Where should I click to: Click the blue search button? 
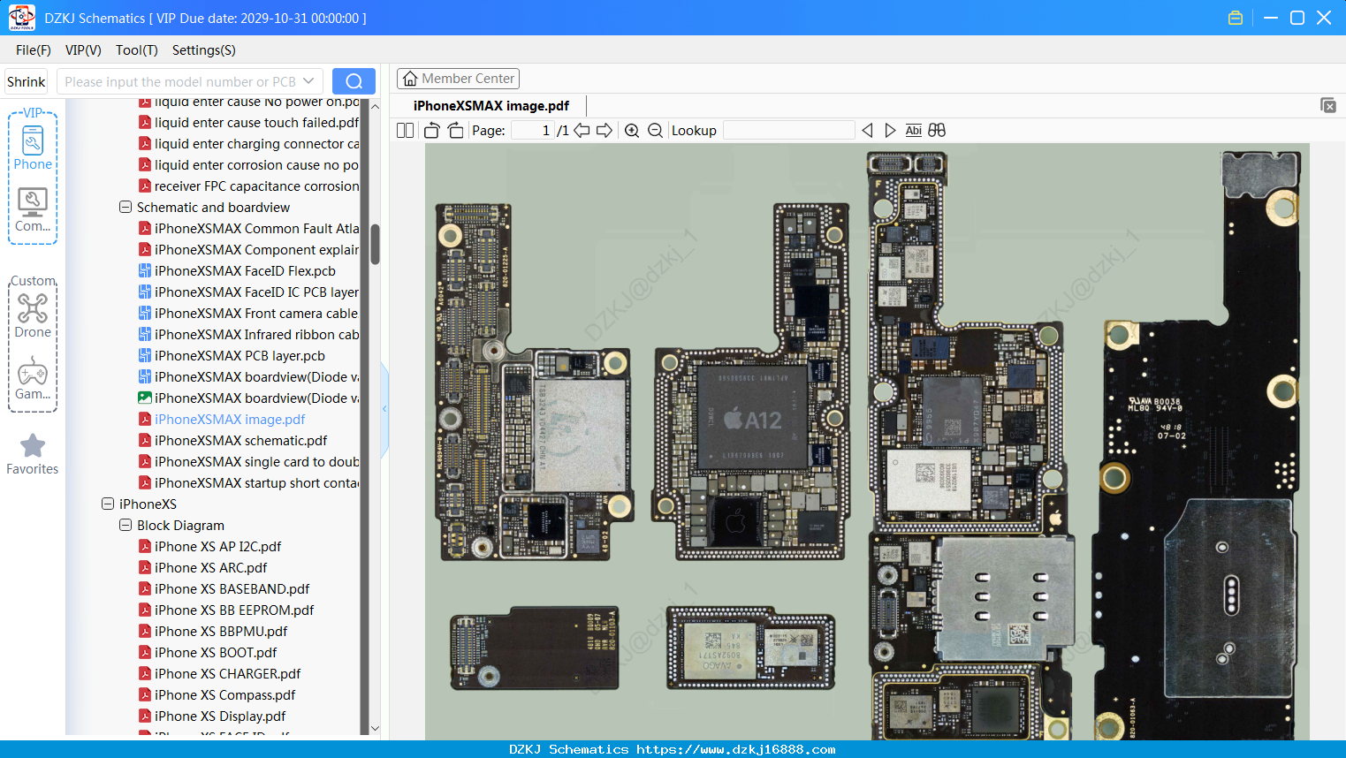(x=354, y=81)
